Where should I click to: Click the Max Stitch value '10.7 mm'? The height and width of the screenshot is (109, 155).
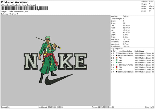[127, 39]
